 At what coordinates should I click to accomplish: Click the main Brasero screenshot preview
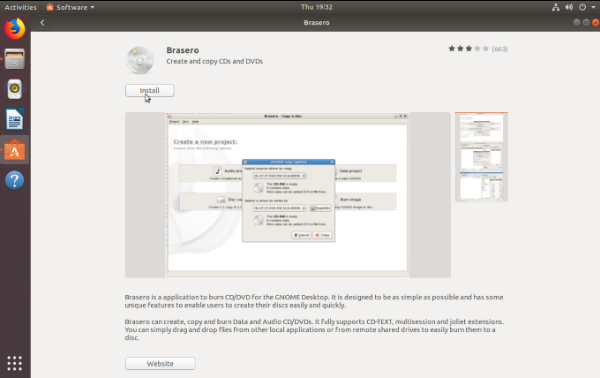pyautogui.click(x=288, y=195)
